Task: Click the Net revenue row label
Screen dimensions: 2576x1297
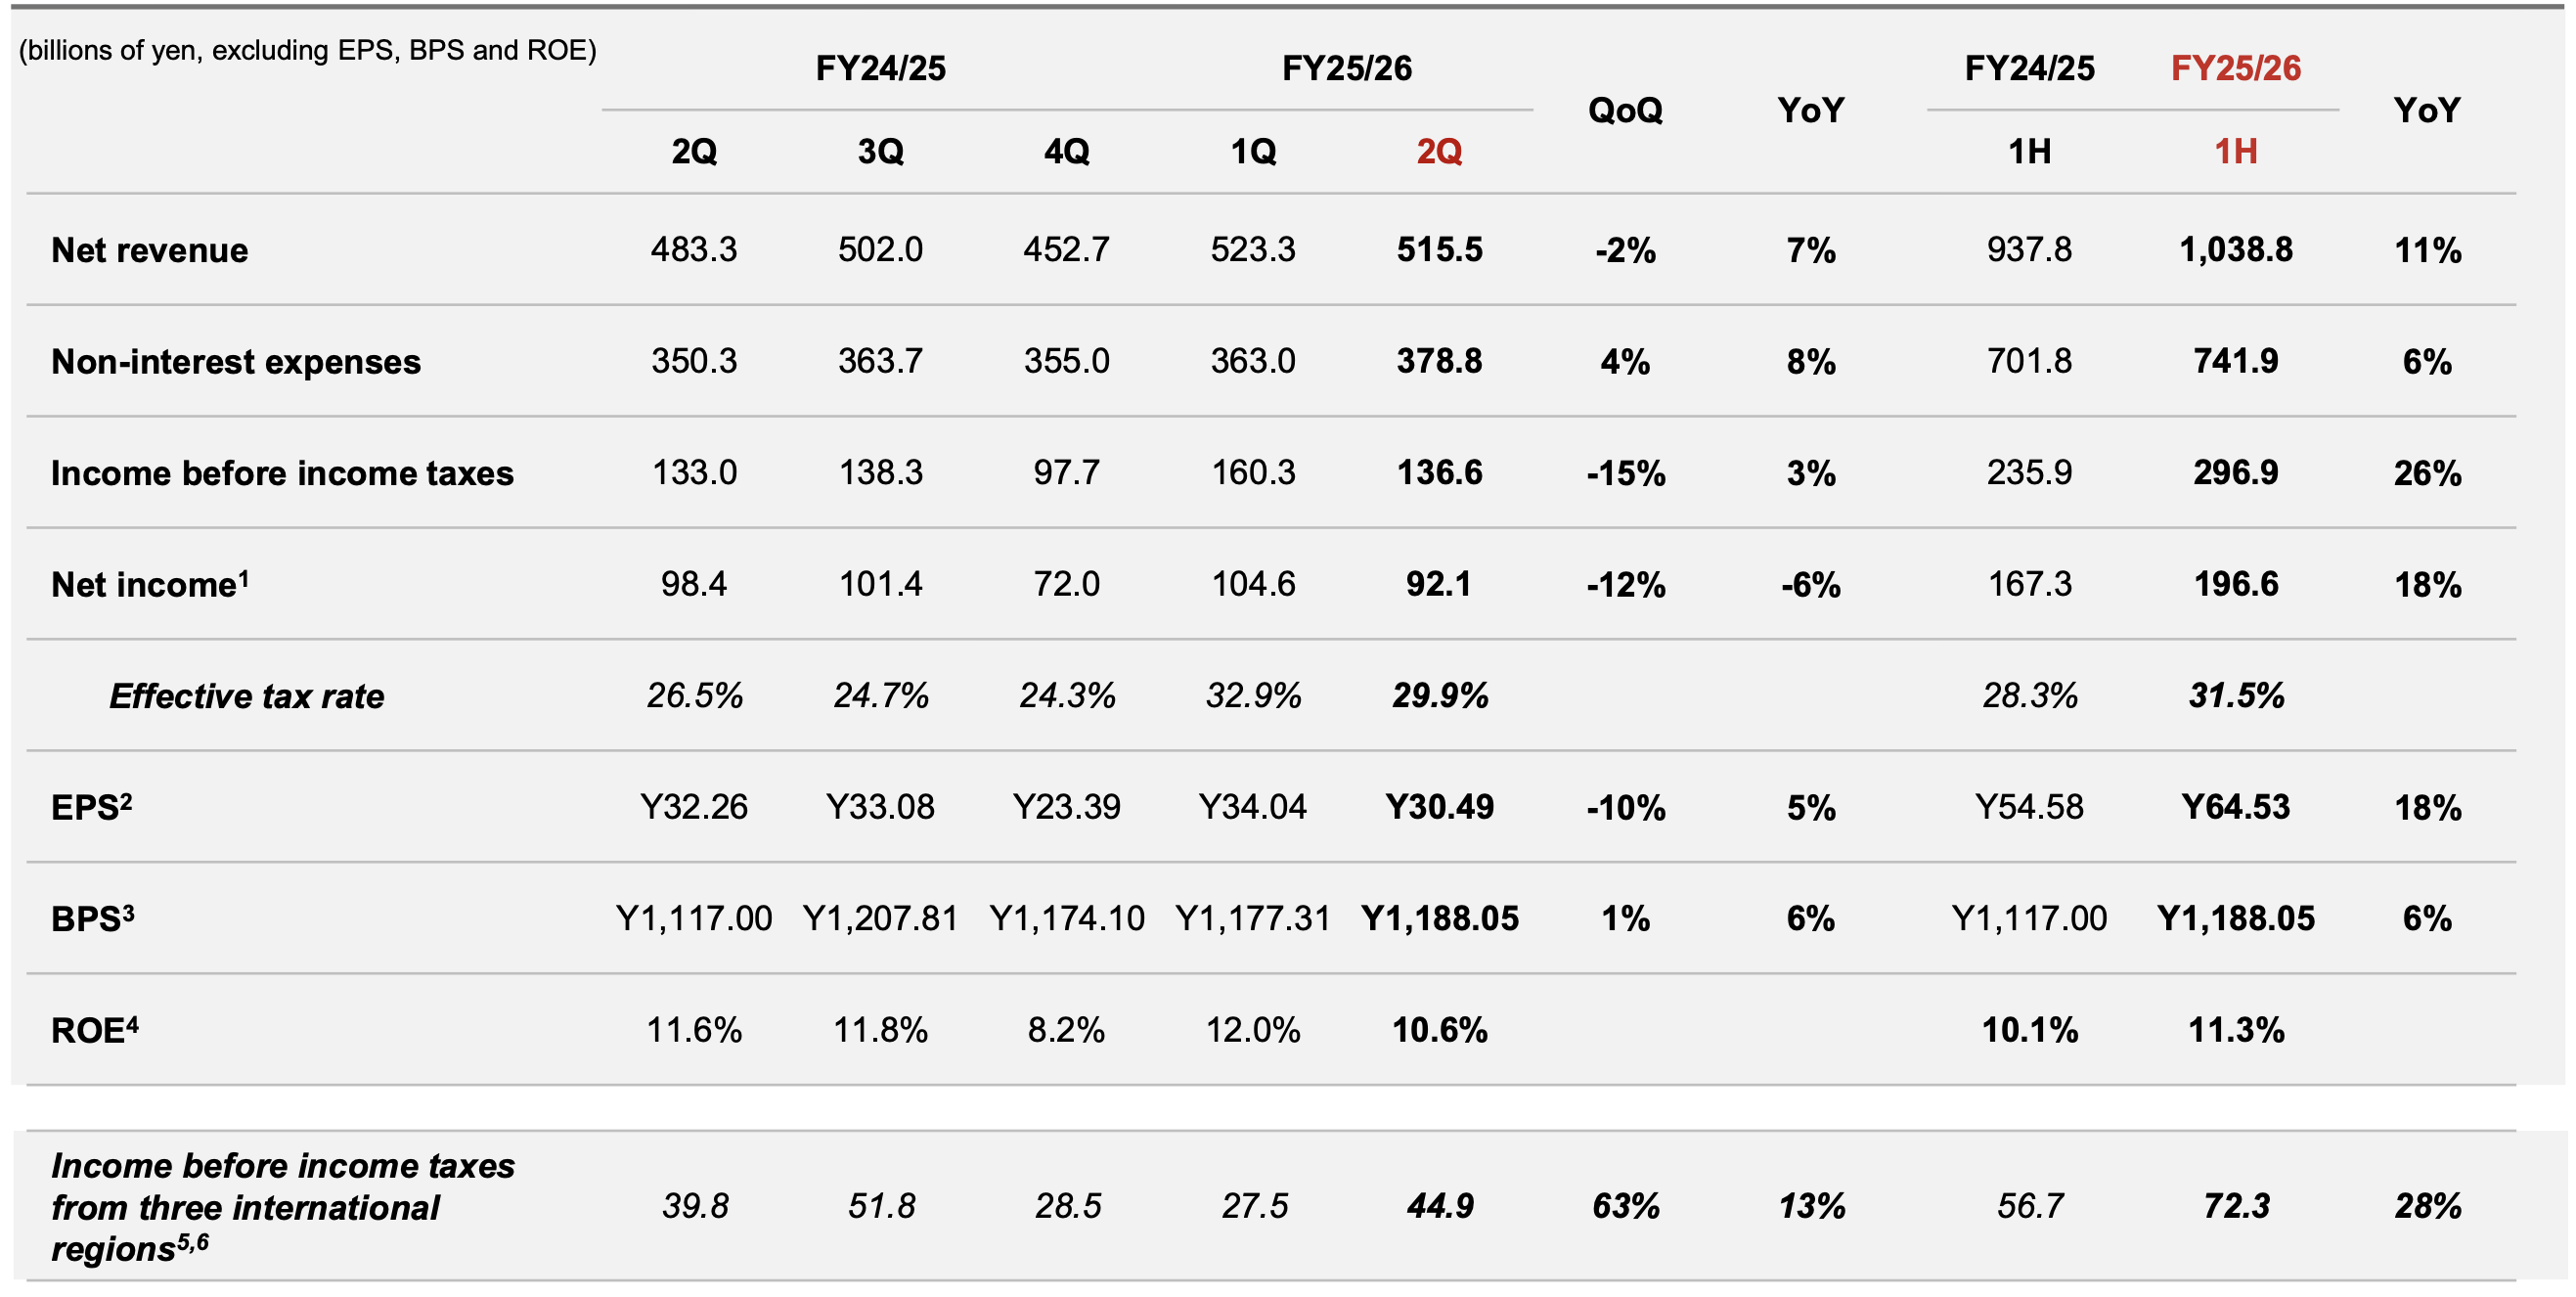Action: [149, 250]
